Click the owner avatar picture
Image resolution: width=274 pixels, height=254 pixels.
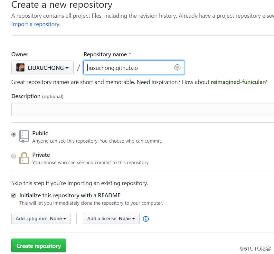coord(21,68)
